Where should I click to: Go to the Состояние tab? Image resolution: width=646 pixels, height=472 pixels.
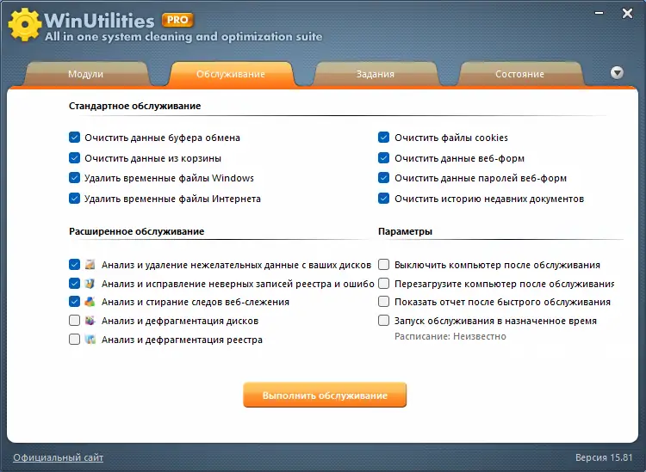tap(520, 74)
